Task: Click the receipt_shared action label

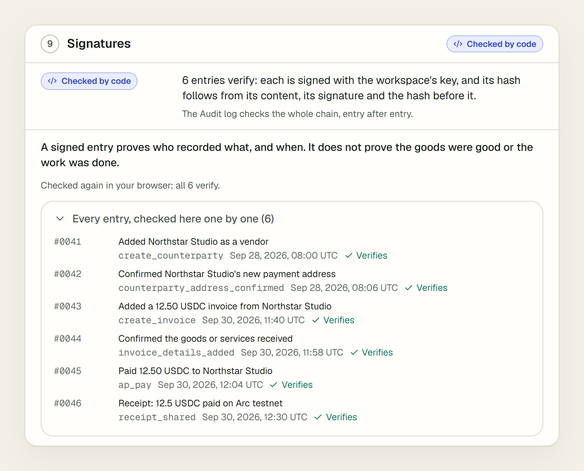Action: click(157, 417)
